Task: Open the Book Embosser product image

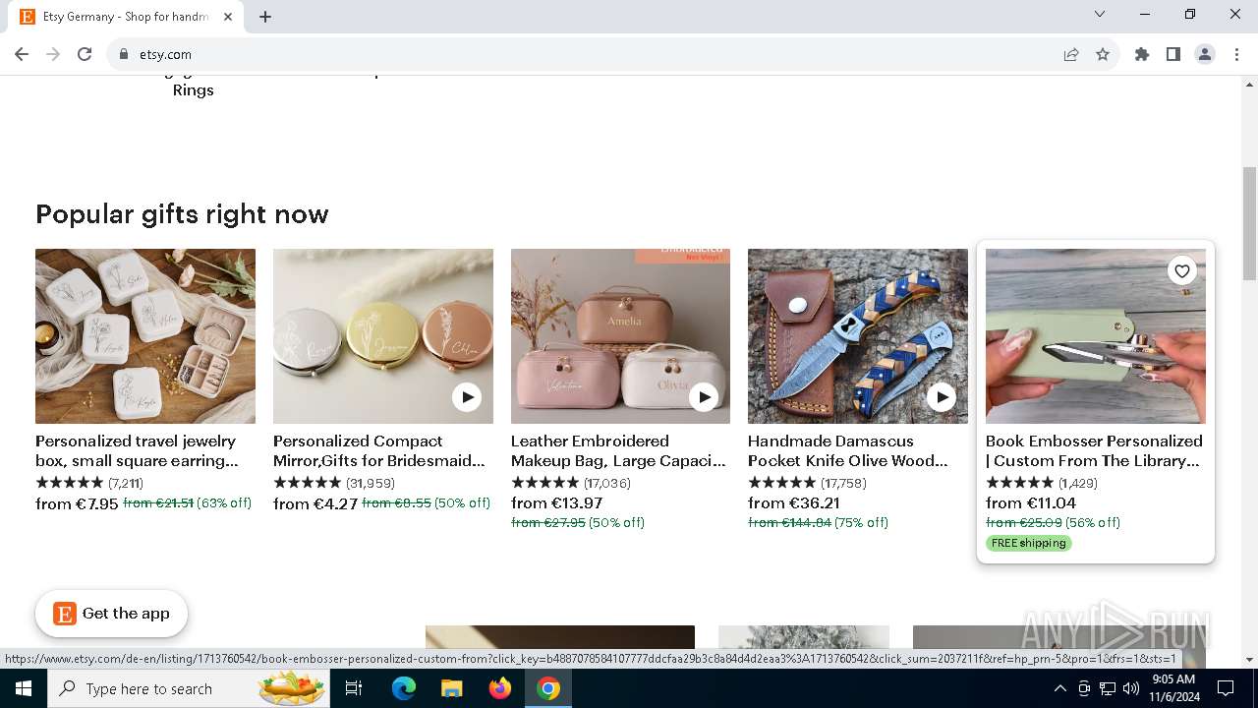Action: click(x=1096, y=336)
